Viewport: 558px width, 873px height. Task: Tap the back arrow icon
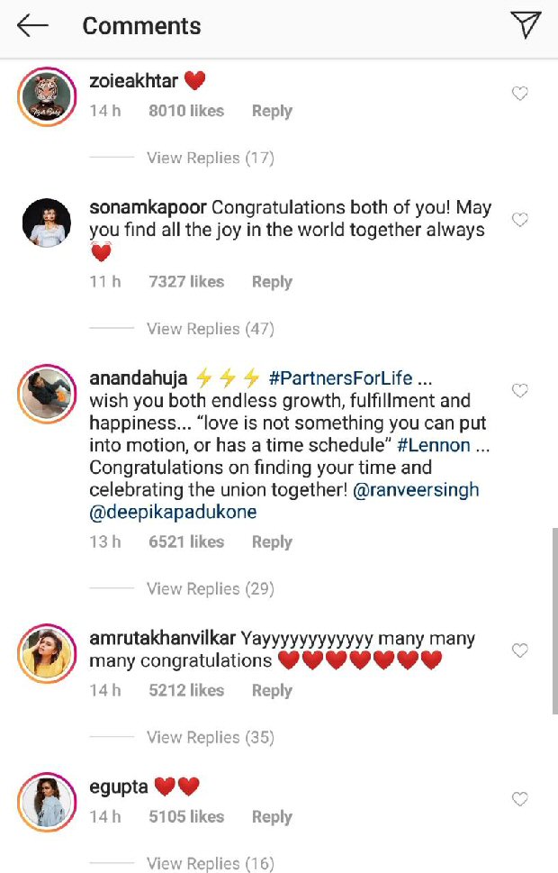[x=32, y=26]
